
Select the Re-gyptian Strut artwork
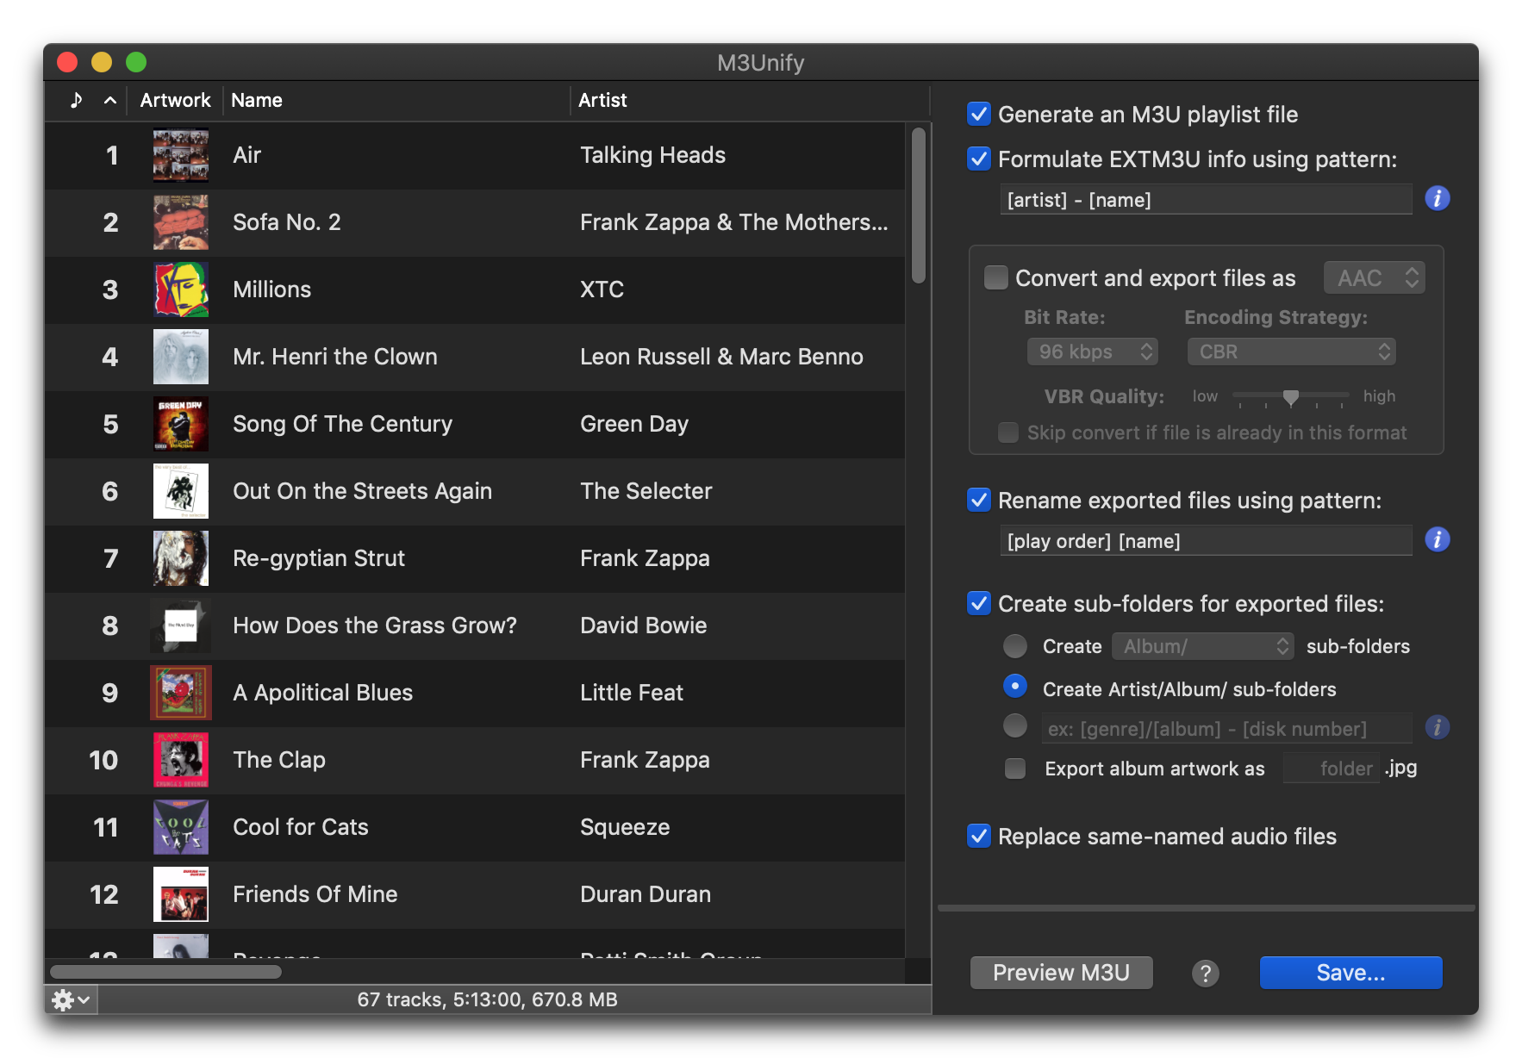pyautogui.click(x=181, y=558)
